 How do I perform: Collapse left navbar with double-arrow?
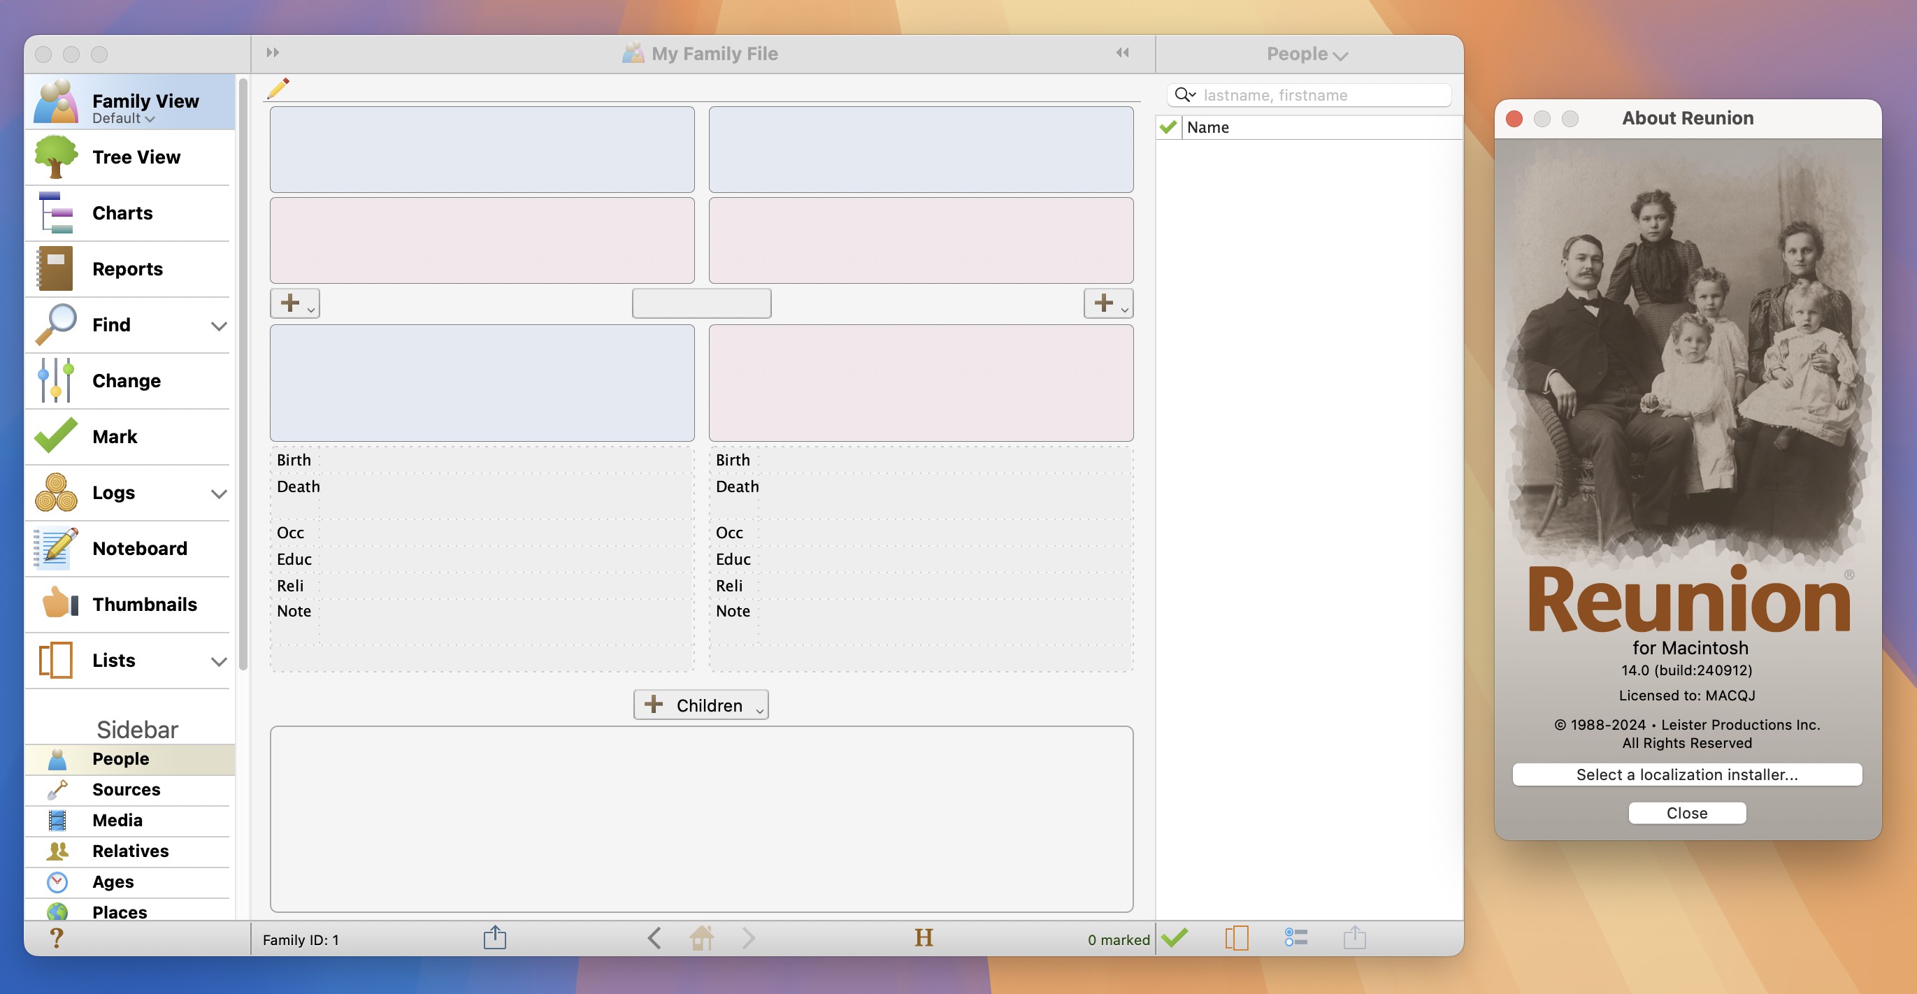tap(273, 52)
